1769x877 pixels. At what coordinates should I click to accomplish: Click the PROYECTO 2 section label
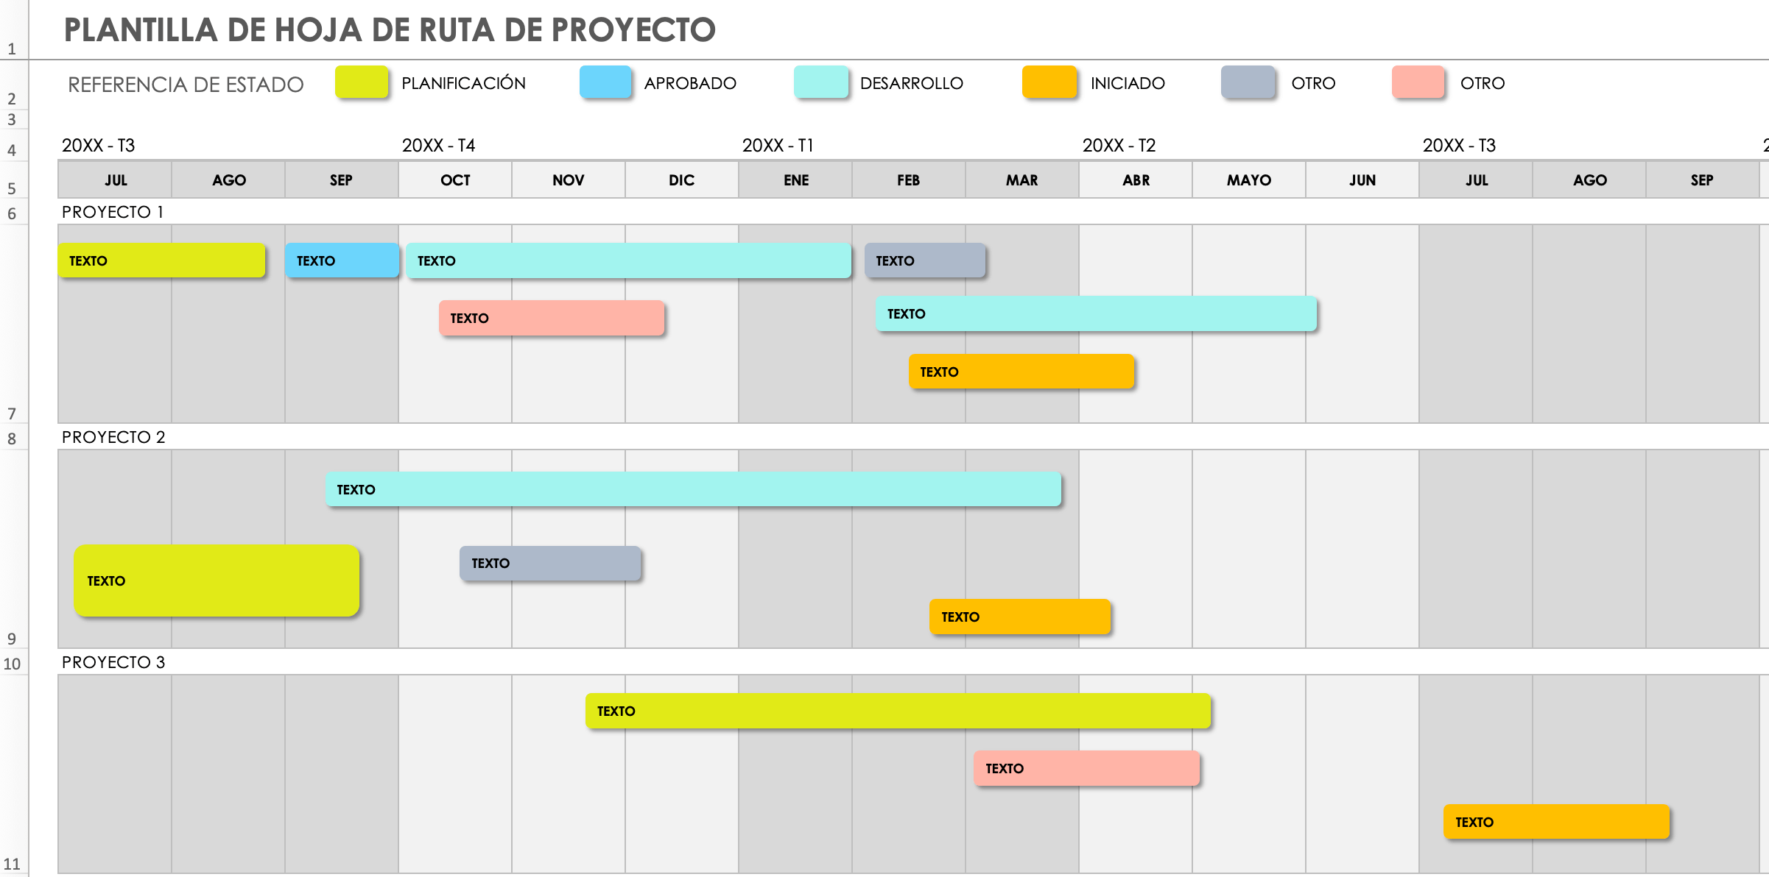[113, 437]
